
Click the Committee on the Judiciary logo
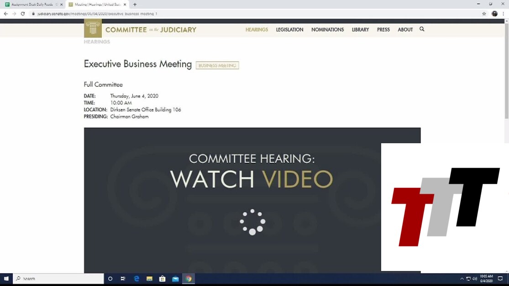pyautogui.click(x=140, y=29)
